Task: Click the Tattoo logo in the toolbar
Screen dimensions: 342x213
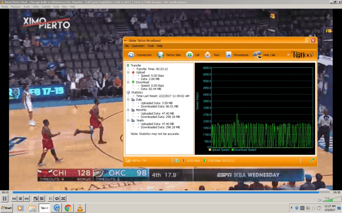Action: [302, 55]
